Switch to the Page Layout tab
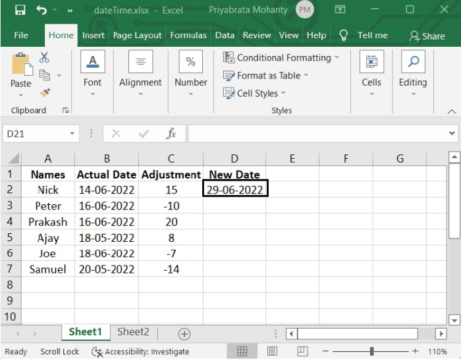This screenshot has height=363, width=461. tap(137, 36)
